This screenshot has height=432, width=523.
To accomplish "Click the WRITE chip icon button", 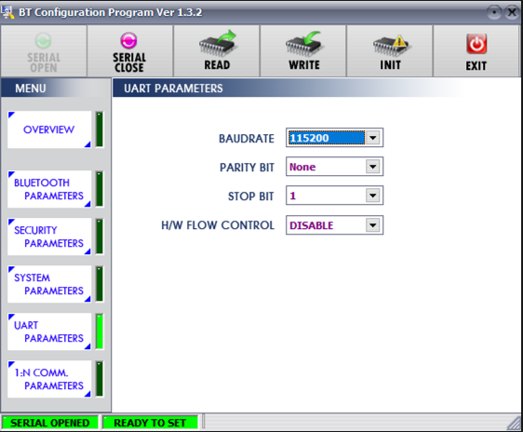I will [x=303, y=51].
